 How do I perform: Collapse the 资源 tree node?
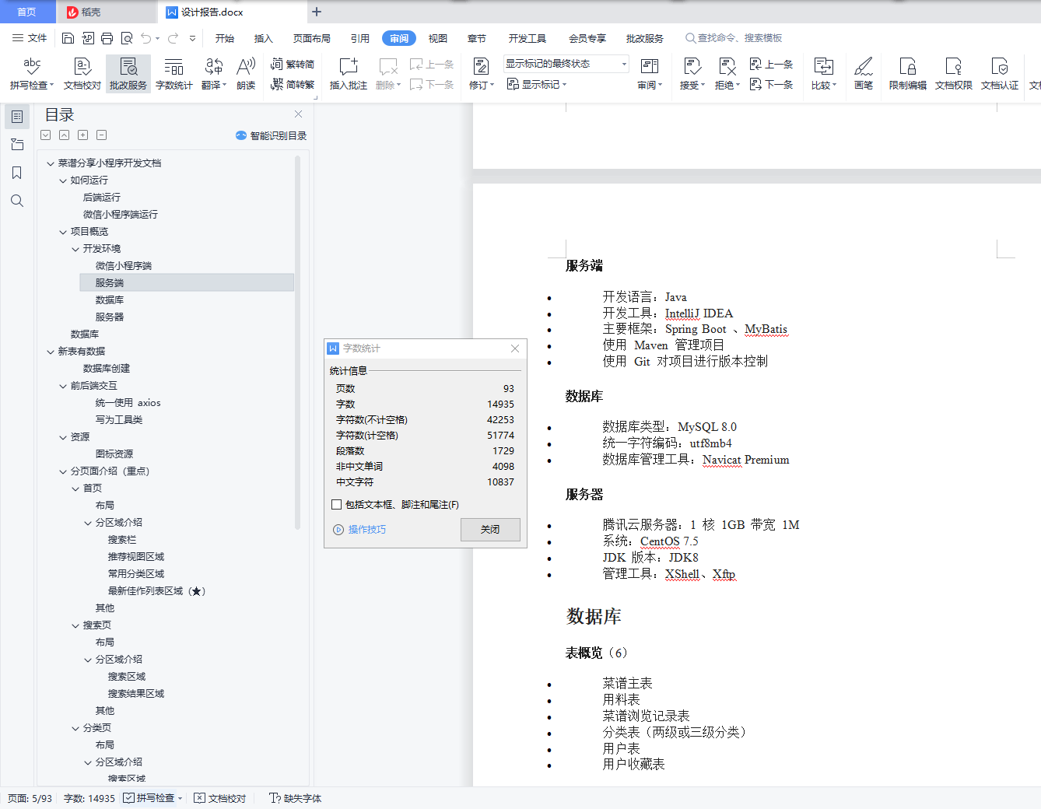tap(63, 437)
